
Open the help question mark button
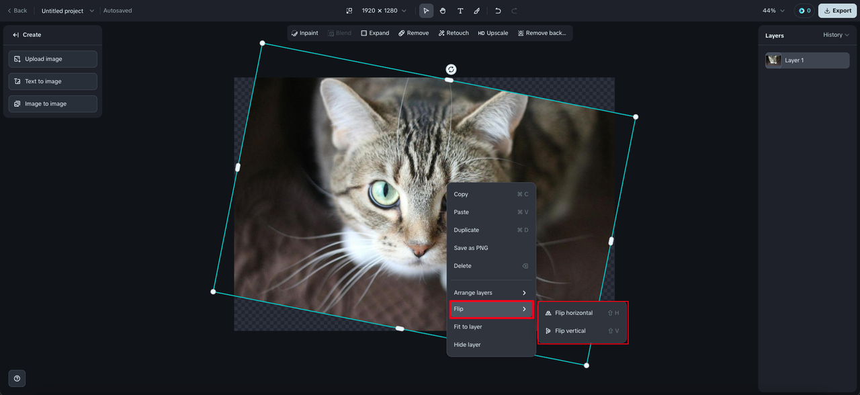coord(17,378)
